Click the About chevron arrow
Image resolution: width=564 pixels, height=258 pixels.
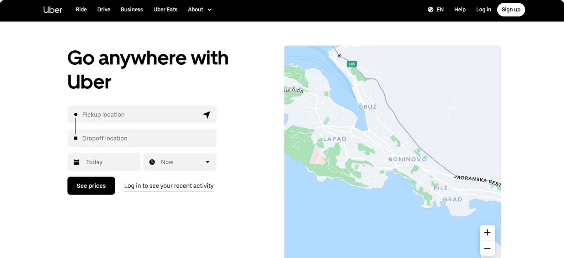coord(210,10)
